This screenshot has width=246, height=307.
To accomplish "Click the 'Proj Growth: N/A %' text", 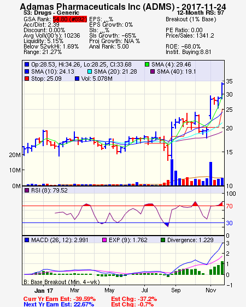I will click(x=114, y=41).
